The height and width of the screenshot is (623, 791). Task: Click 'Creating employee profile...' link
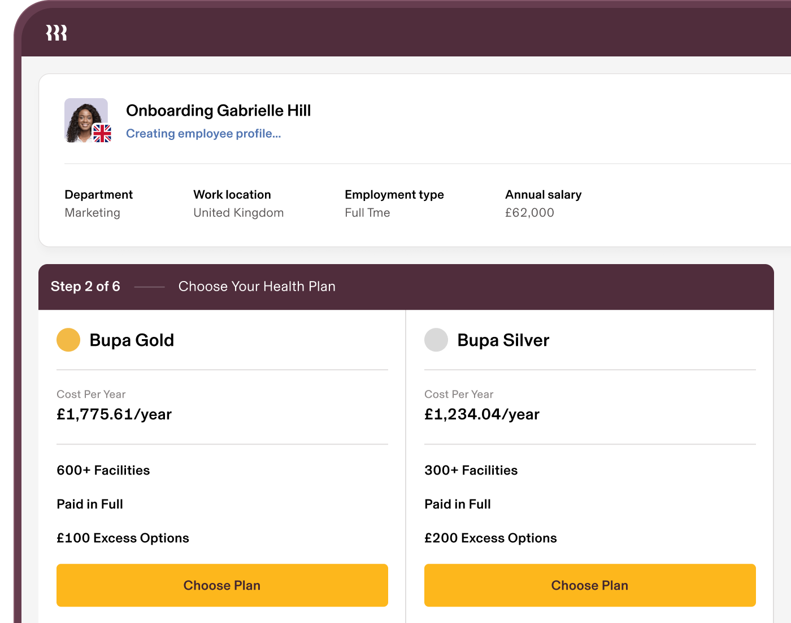point(203,134)
